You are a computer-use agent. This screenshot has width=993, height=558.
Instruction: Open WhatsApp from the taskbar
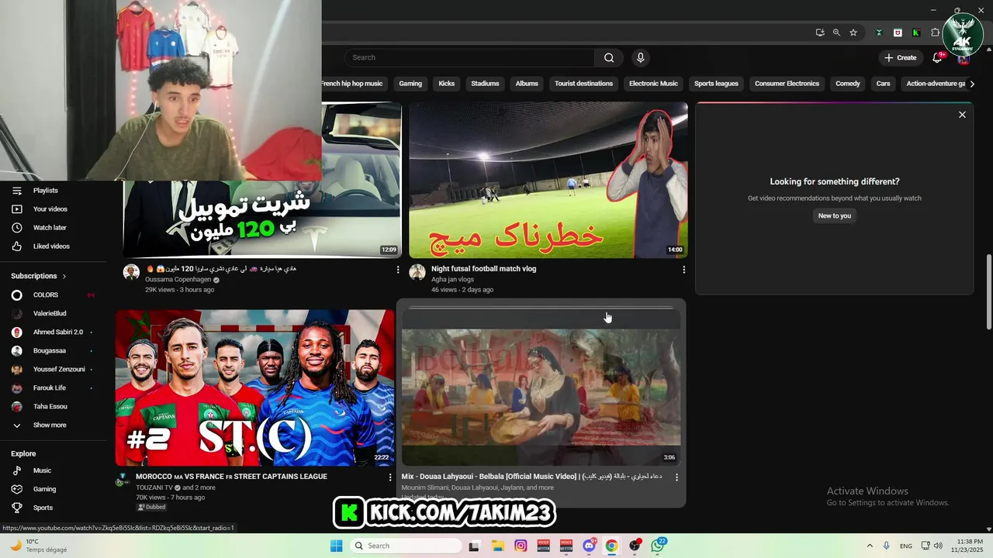(658, 546)
